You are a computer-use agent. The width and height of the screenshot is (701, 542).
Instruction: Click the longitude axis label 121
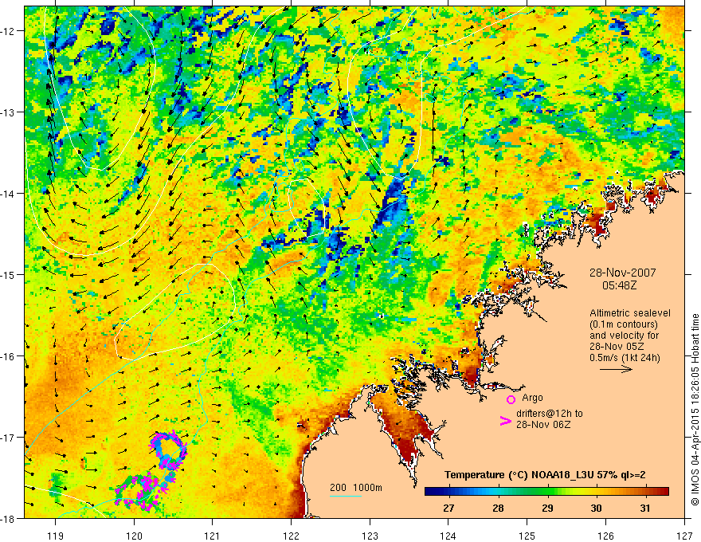(213, 536)
